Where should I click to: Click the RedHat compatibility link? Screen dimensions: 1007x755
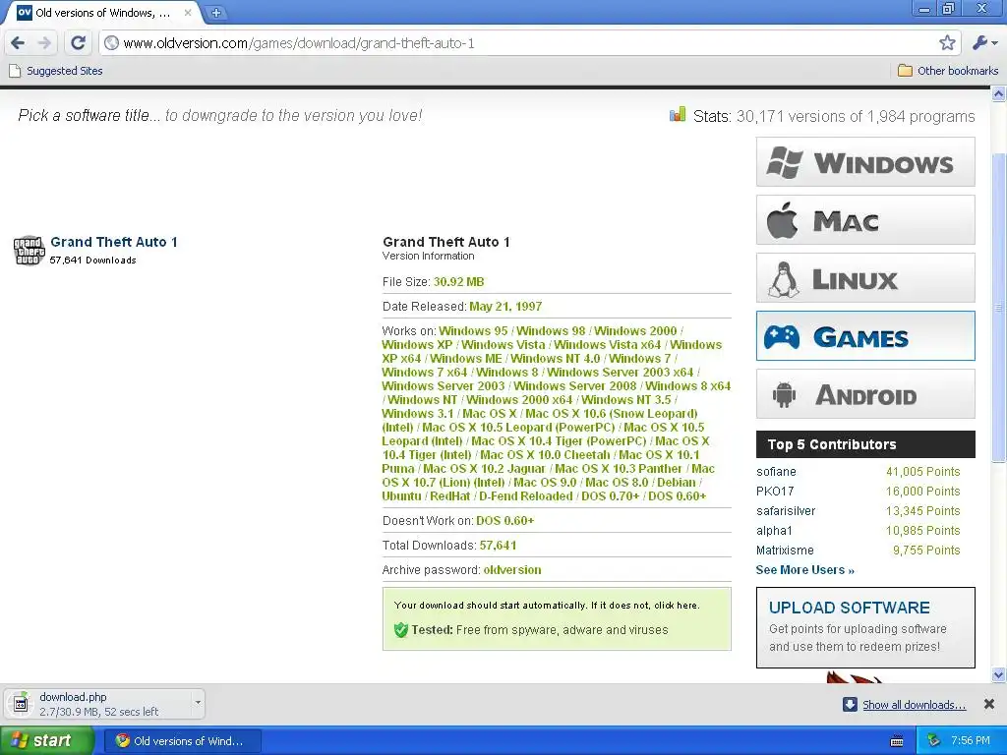pyautogui.click(x=449, y=496)
